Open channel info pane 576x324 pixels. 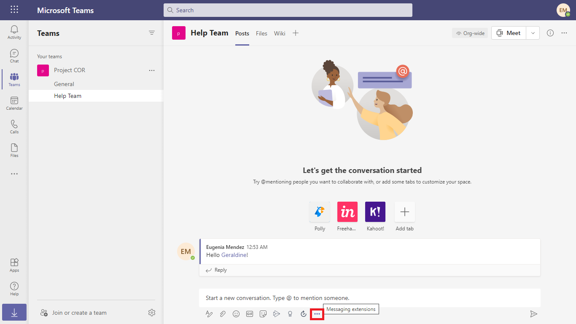click(550, 33)
